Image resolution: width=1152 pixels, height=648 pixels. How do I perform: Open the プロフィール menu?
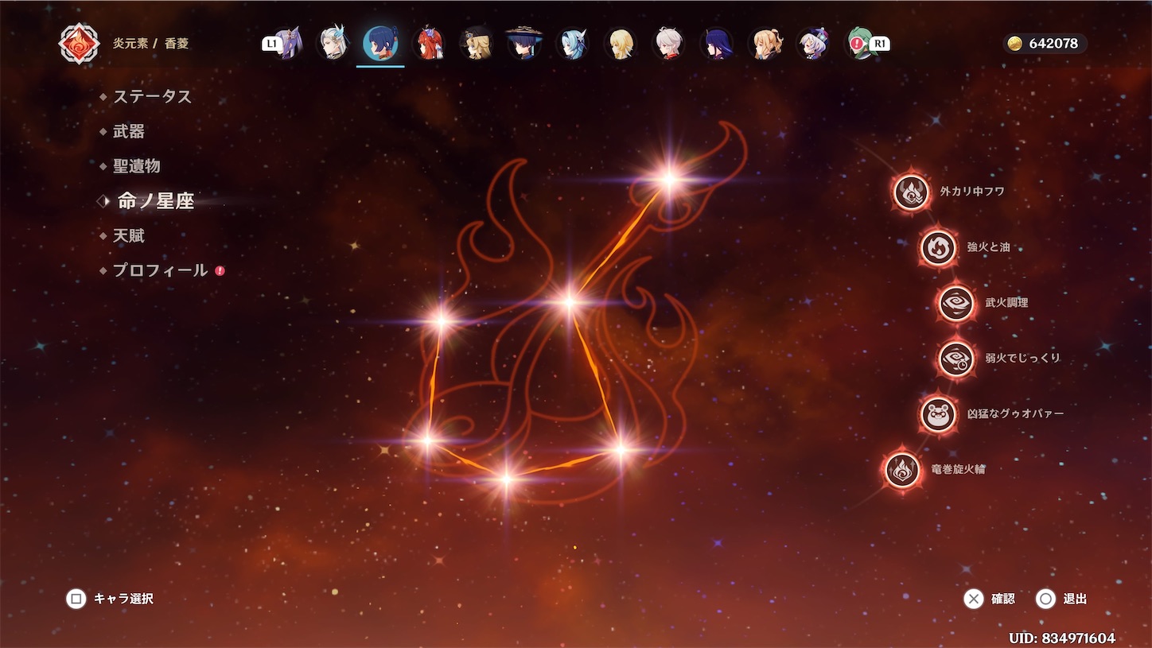pos(160,271)
